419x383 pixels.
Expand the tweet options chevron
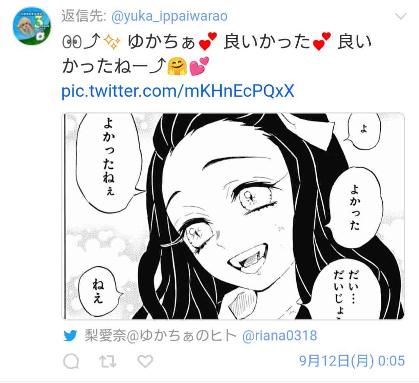(x=401, y=17)
